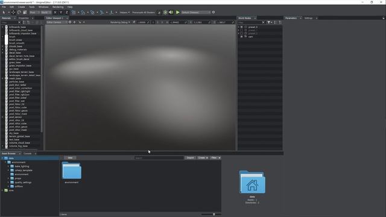Open play preset Default dropdown
386x217 pixels.
[x=196, y=12]
